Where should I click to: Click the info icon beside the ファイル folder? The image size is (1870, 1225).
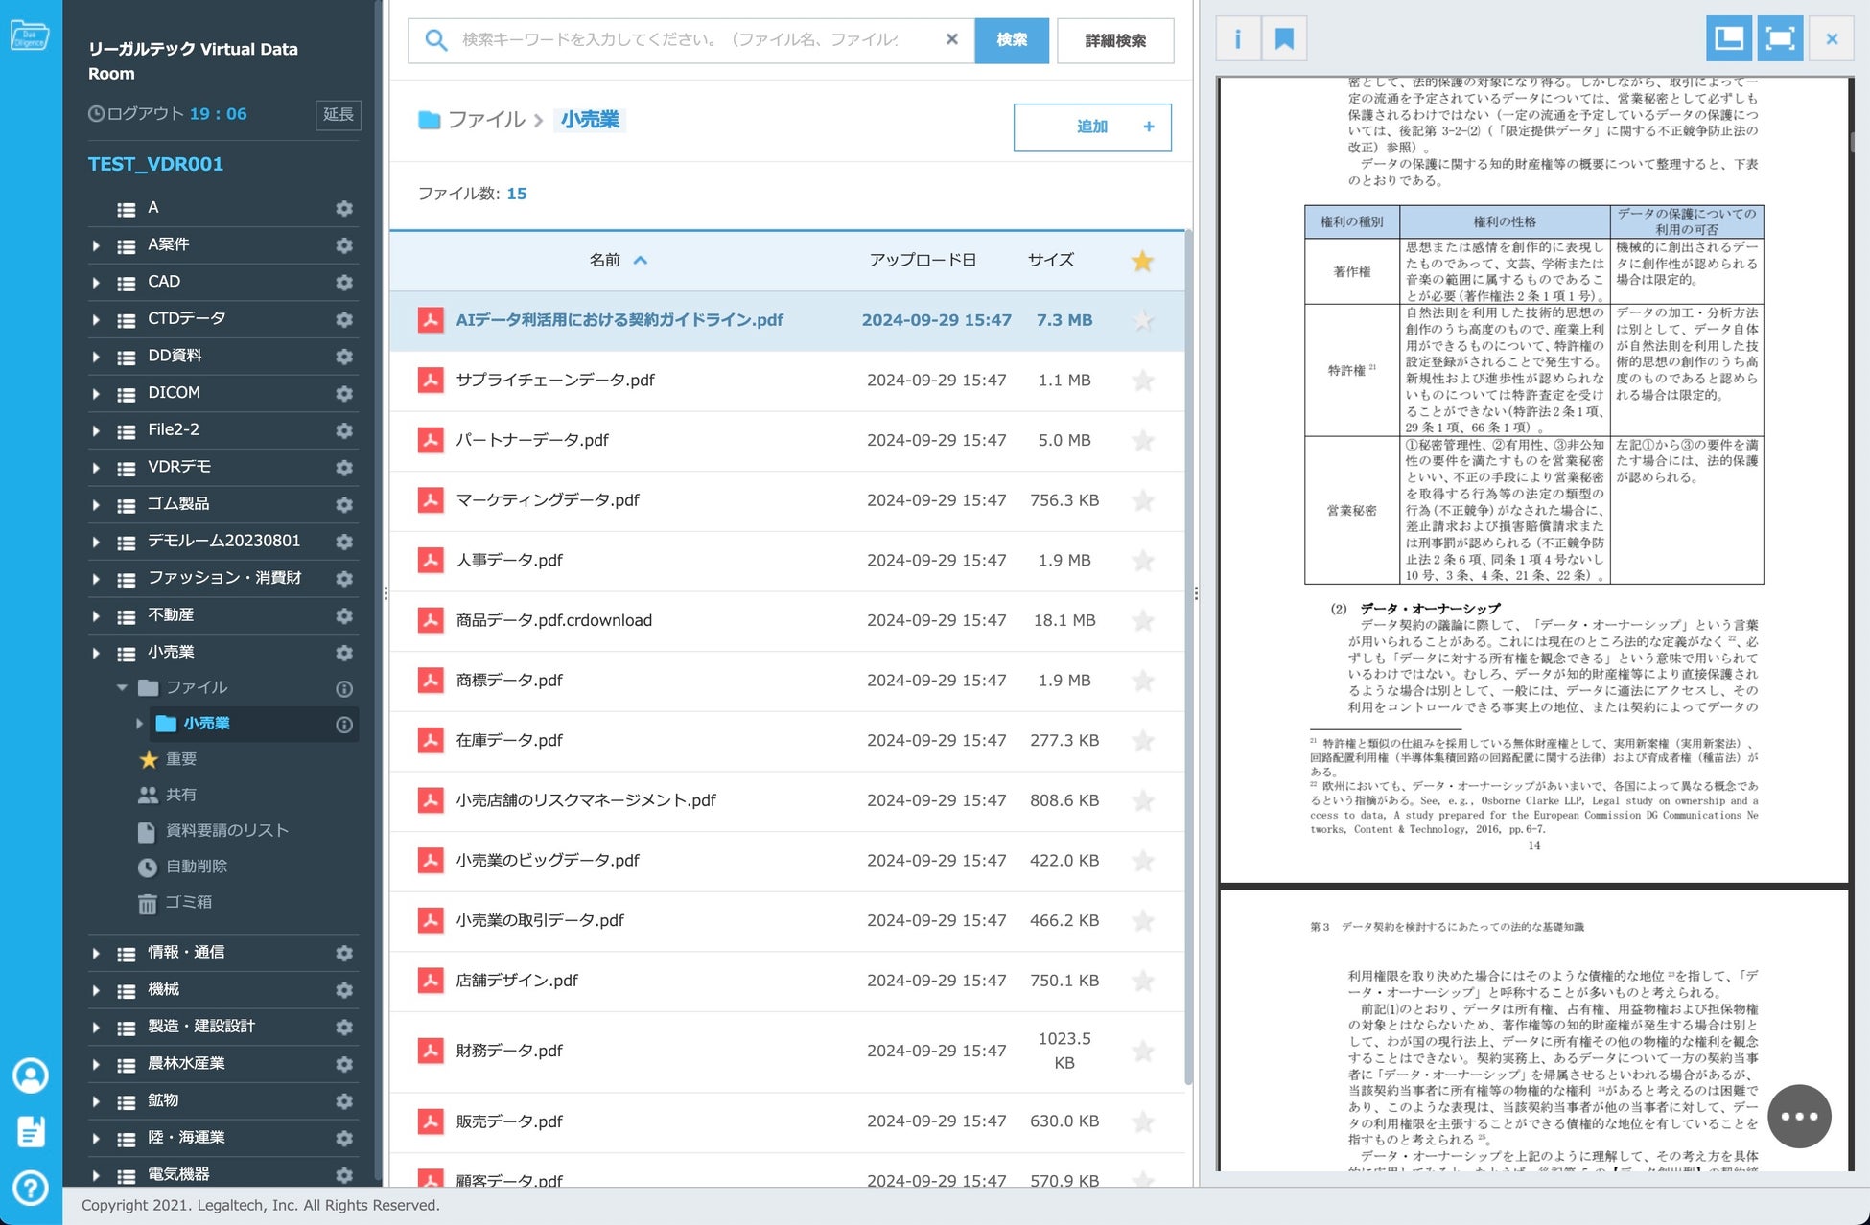click(344, 688)
